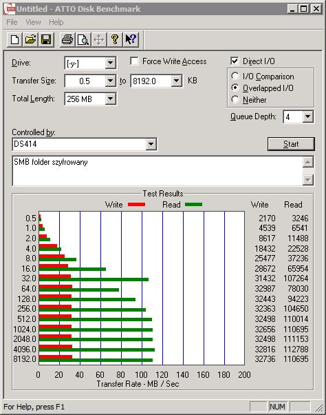Choose the Neither radio option
The height and width of the screenshot is (415, 326).
click(235, 99)
